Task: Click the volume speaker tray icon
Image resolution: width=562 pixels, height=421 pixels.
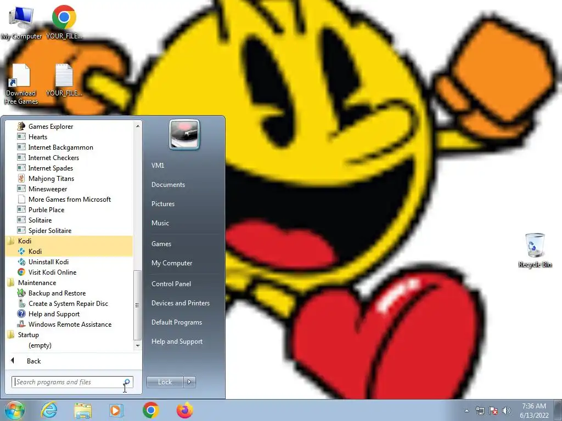Action: [507, 411]
